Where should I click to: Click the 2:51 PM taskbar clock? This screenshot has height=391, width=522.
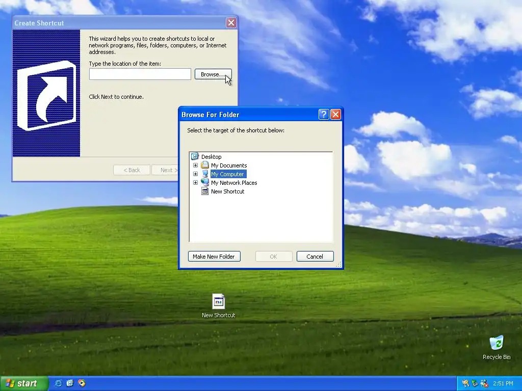point(503,383)
